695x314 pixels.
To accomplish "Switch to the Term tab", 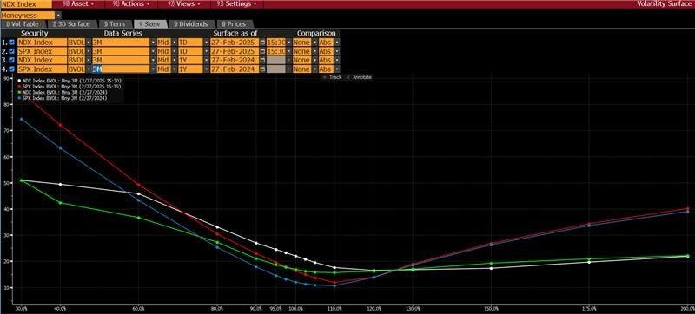I will (115, 24).
